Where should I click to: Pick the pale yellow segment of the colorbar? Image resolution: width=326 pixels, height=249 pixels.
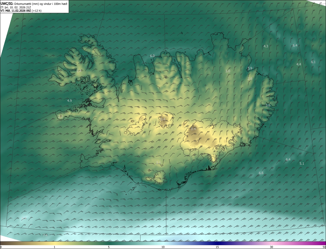(x=55, y=243)
